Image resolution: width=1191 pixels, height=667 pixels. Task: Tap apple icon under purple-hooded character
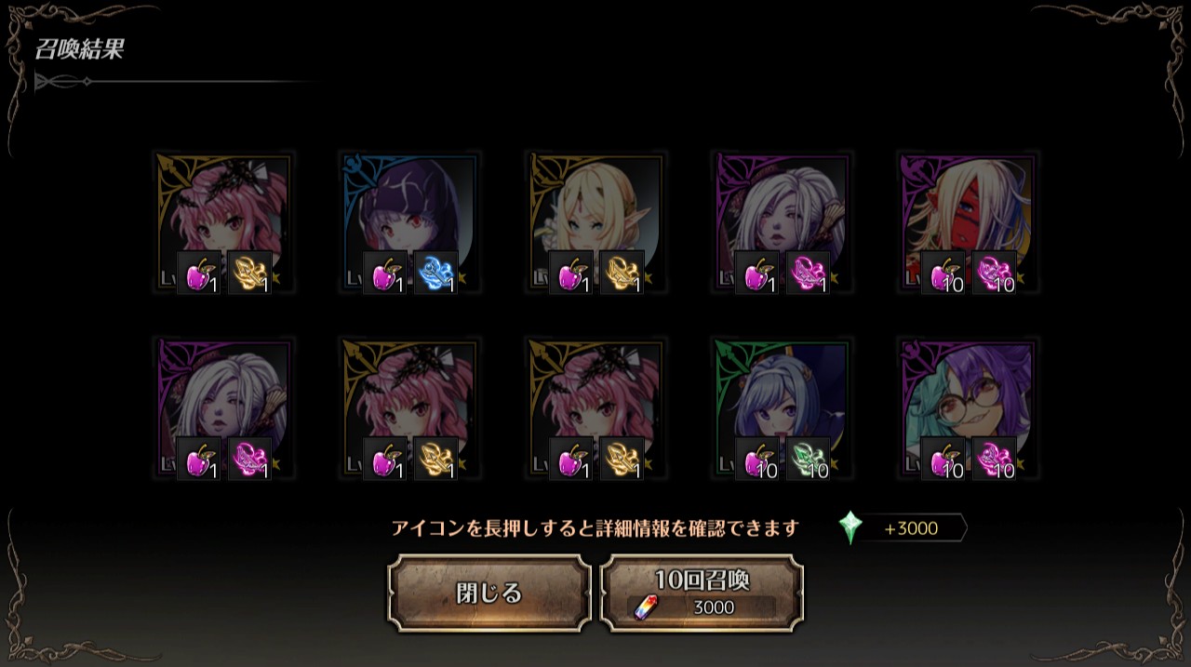click(x=384, y=273)
